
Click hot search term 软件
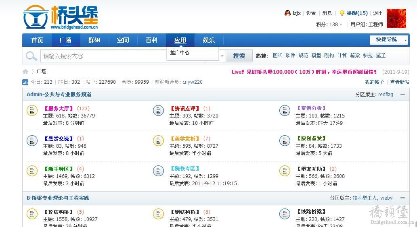(x=290, y=56)
